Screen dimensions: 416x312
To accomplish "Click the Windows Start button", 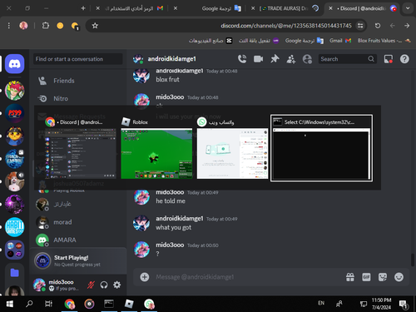I will tap(10, 304).
